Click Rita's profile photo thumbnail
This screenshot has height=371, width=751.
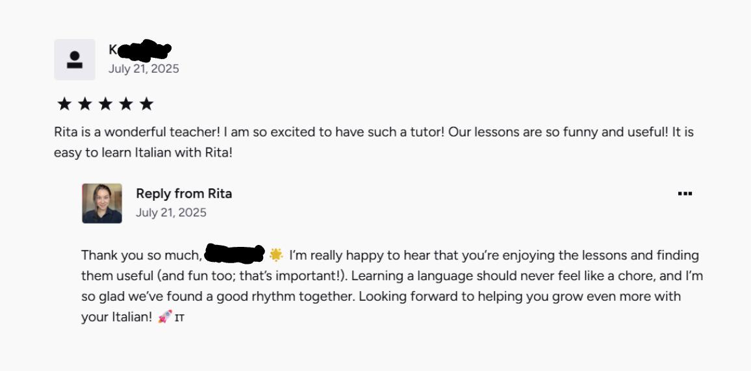point(102,203)
